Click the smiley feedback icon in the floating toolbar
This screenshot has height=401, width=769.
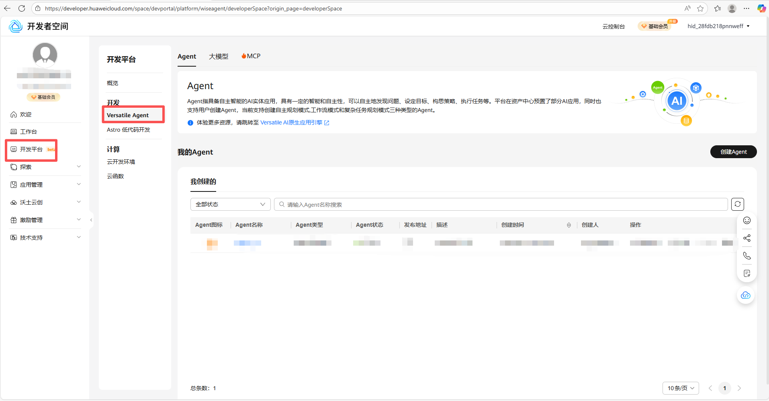[747, 220]
